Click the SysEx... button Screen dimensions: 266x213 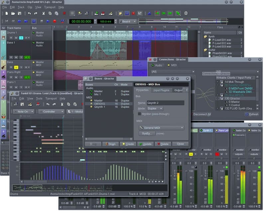tap(147, 133)
